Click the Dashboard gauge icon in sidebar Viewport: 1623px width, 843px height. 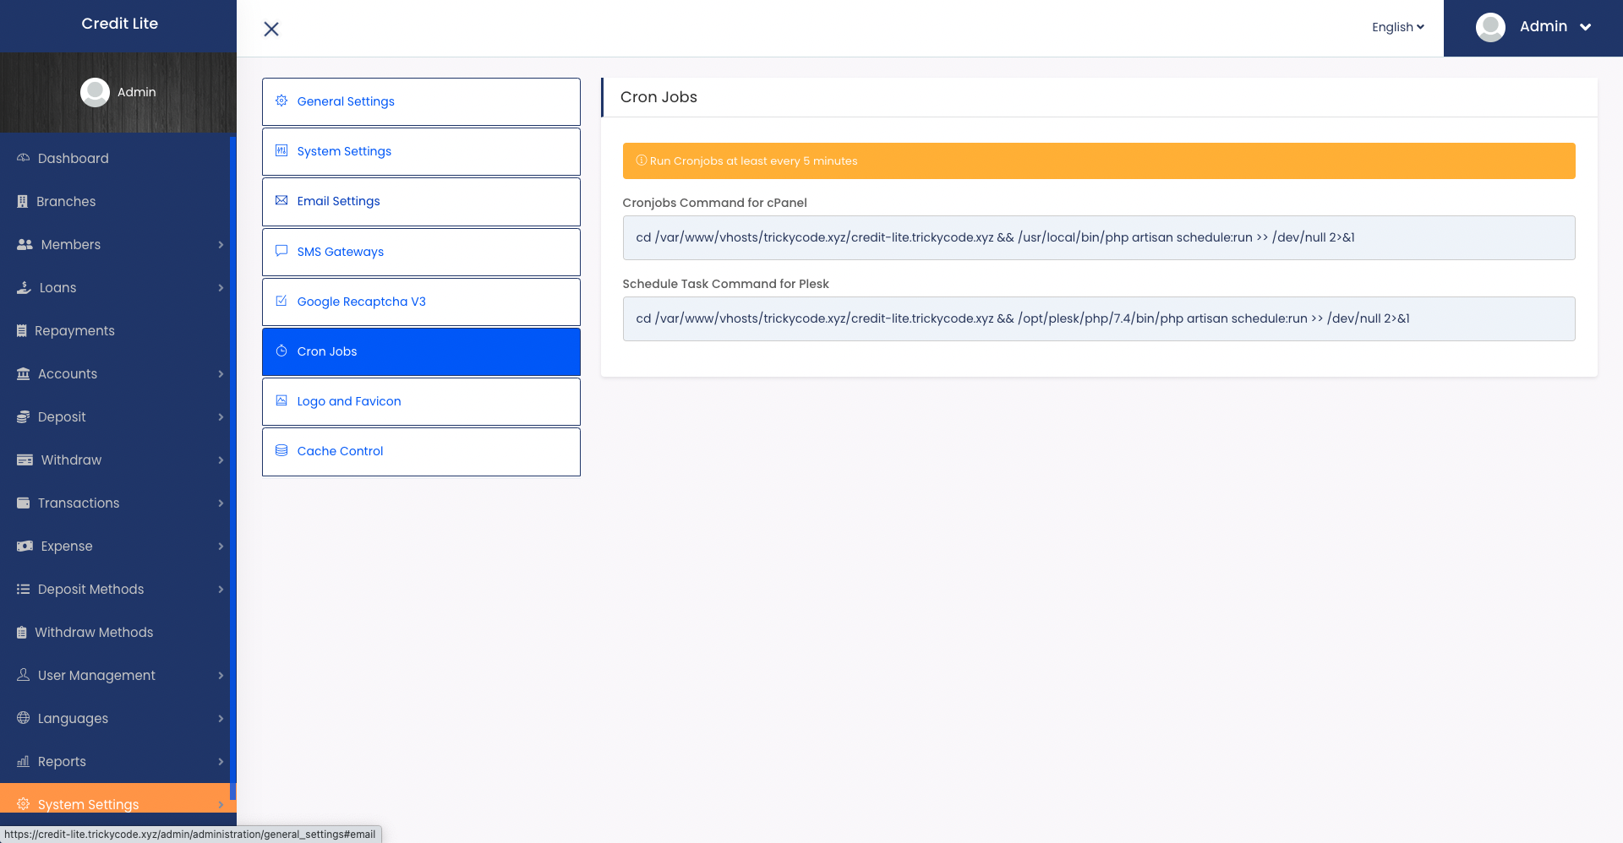pyautogui.click(x=23, y=158)
